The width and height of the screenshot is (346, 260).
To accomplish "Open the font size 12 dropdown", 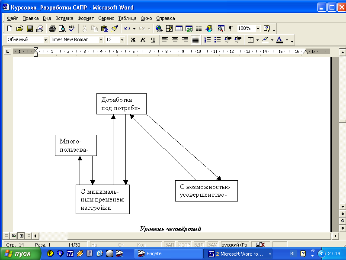I will (x=122, y=40).
